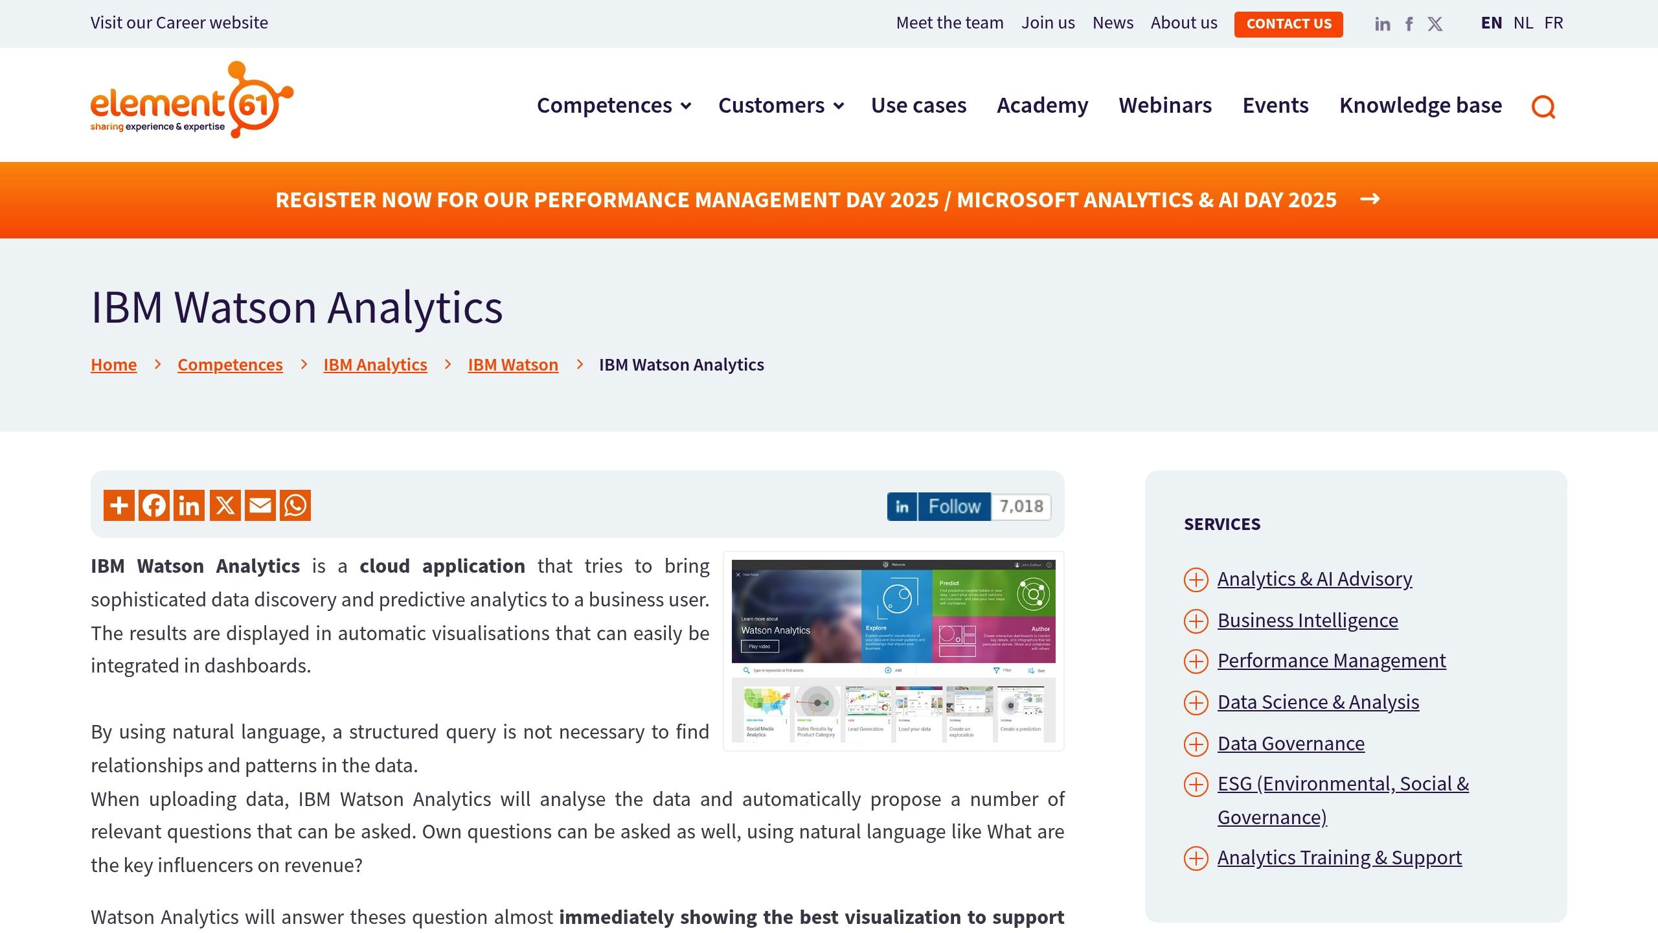Click plus icon beside Analytics Training & Support

(1196, 858)
